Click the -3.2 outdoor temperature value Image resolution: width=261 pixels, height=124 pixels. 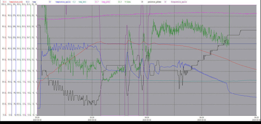tap(74, 2)
